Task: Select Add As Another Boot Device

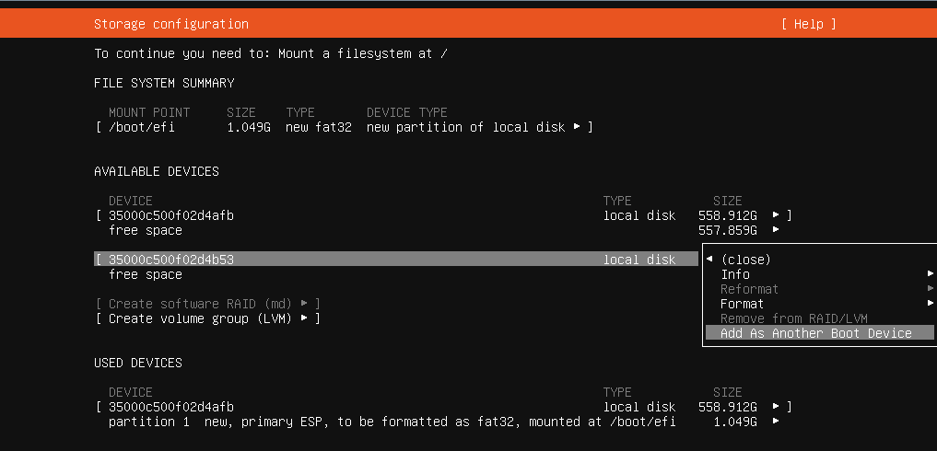Action: (816, 333)
